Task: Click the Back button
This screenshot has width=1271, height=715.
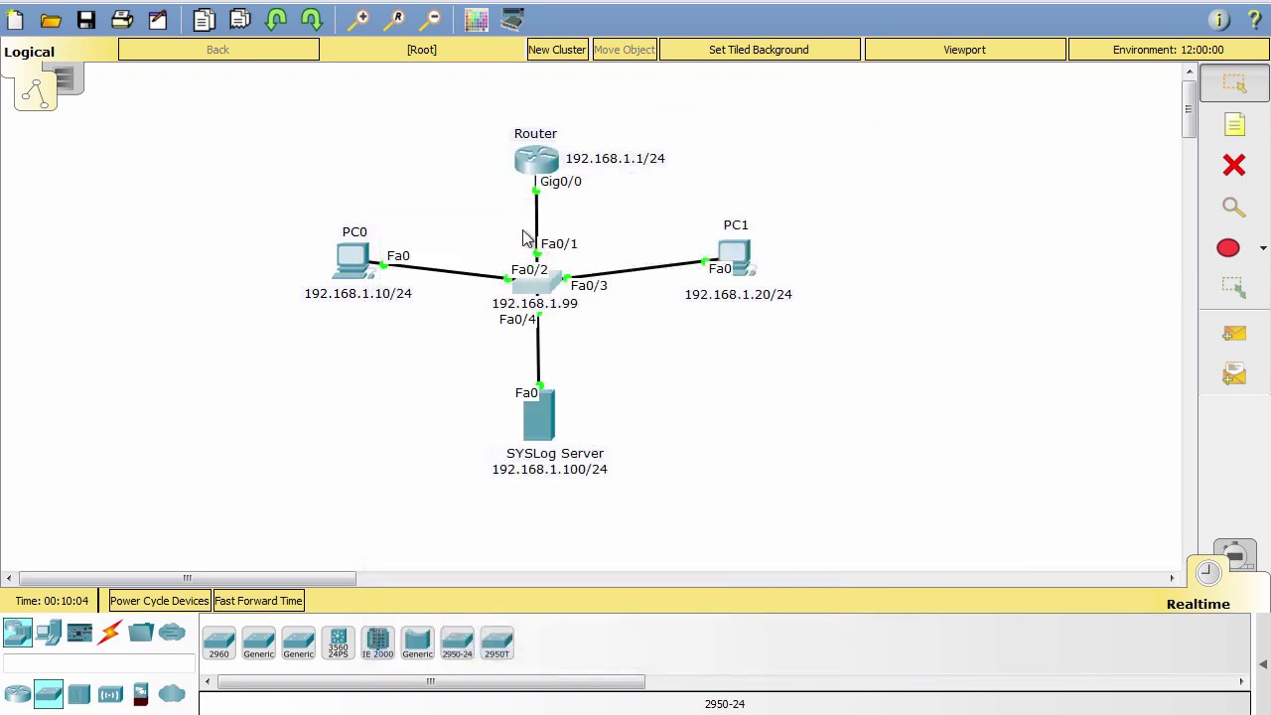Action: (x=218, y=50)
